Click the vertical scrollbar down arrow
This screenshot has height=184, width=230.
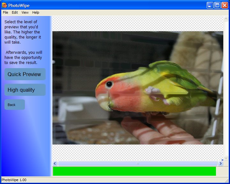click(x=226, y=158)
